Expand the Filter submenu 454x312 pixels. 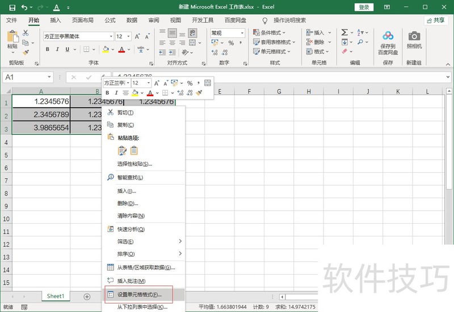pos(180,241)
